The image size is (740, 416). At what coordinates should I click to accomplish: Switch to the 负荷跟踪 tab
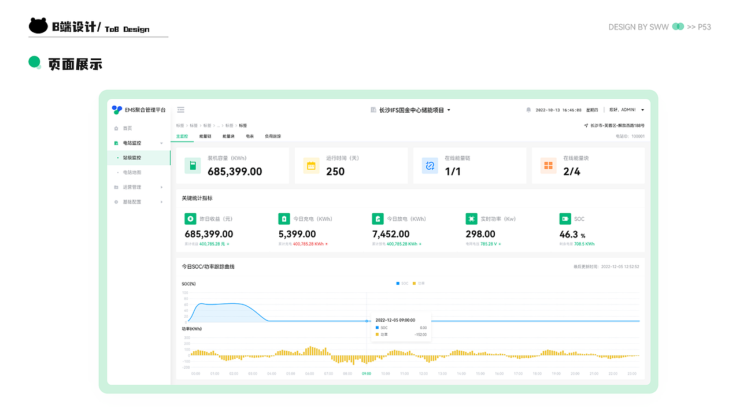273,136
